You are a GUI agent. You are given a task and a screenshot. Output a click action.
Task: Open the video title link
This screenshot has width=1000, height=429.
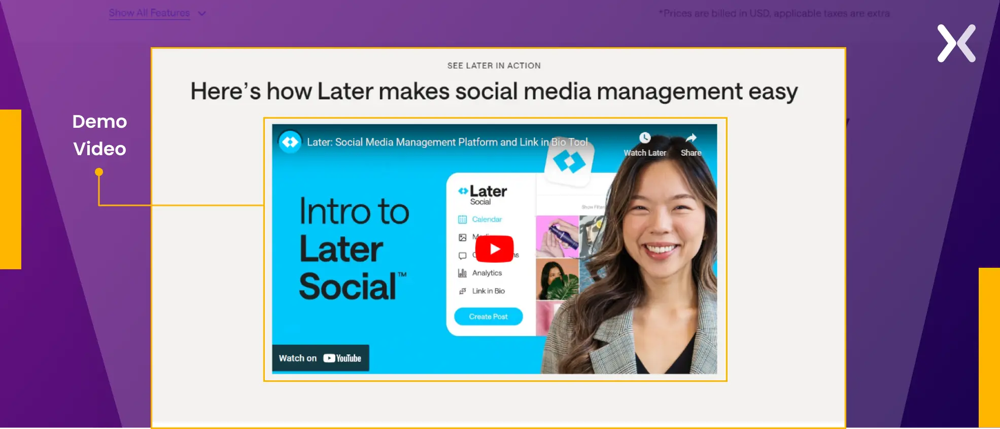click(x=447, y=142)
